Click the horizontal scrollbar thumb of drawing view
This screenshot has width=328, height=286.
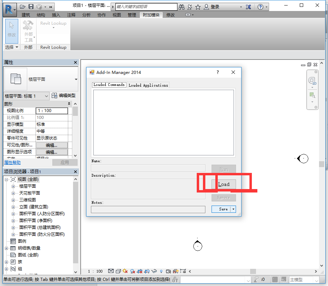click(x=253, y=271)
